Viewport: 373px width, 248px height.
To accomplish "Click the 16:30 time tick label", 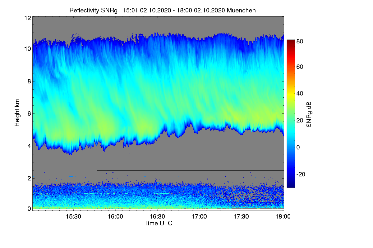I will [157, 217].
